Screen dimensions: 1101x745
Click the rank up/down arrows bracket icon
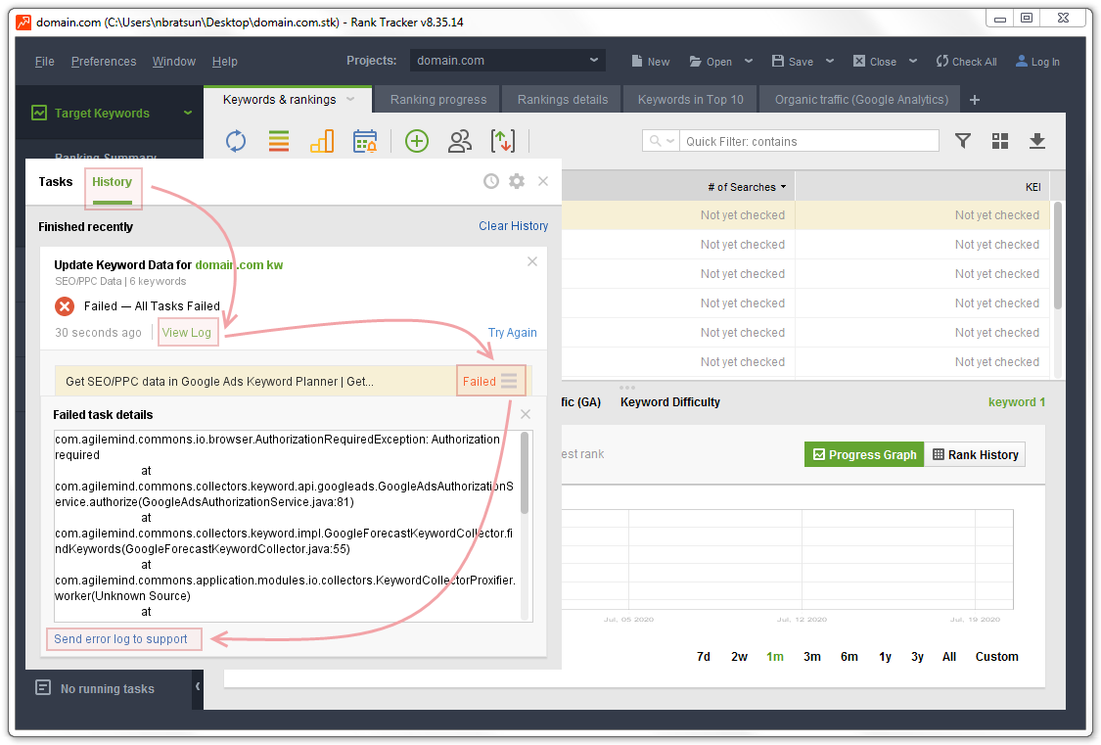[x=503, y=141]
